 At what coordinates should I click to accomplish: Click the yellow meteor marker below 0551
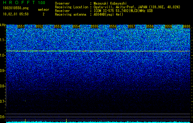coord(25,121)
